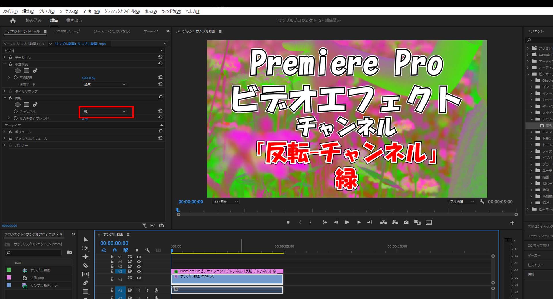Screen dimensions: 553x299
Task: Click Mark Out in the Program monitor
Action: [x=310, y=222]
